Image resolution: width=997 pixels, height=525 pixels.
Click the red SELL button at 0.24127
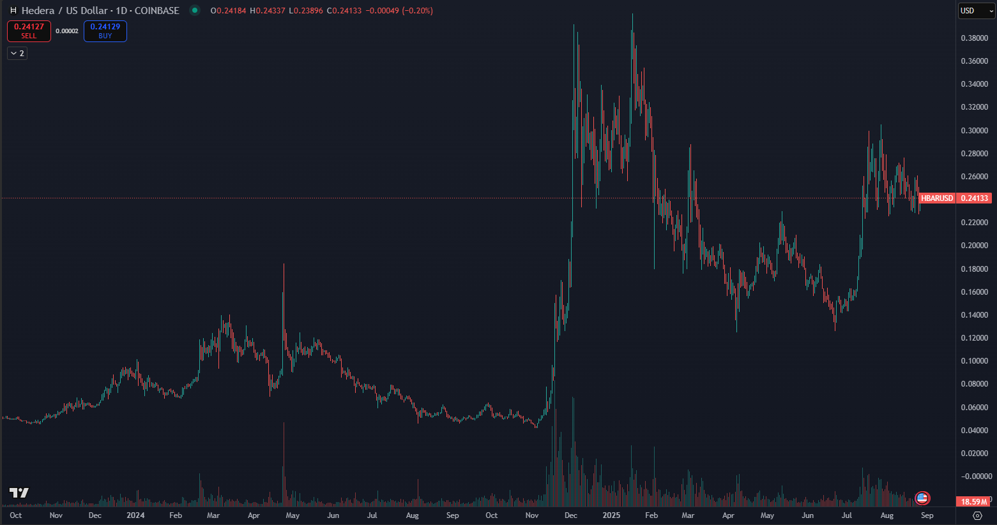[29, 31]
